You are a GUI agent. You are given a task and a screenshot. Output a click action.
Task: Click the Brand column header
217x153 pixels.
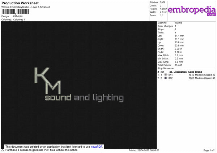(199, 72)
